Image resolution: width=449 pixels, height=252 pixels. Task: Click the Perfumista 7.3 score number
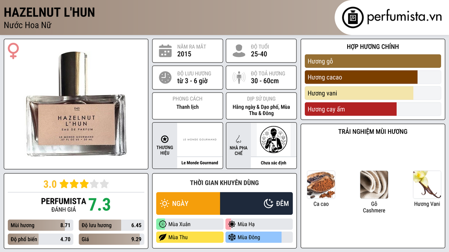click(x=100, y=205)
